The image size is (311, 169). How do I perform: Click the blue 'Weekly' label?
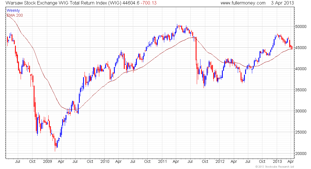(x=13, y=10)
